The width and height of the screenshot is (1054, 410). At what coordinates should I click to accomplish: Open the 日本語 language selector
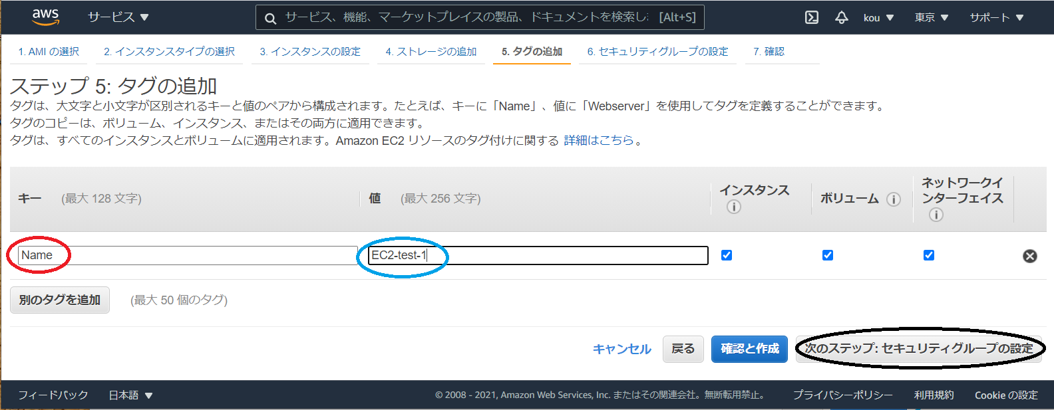point(130,395)
